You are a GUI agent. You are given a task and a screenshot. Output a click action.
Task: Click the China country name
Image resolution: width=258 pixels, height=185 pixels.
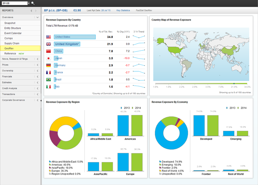coord(58,51)
